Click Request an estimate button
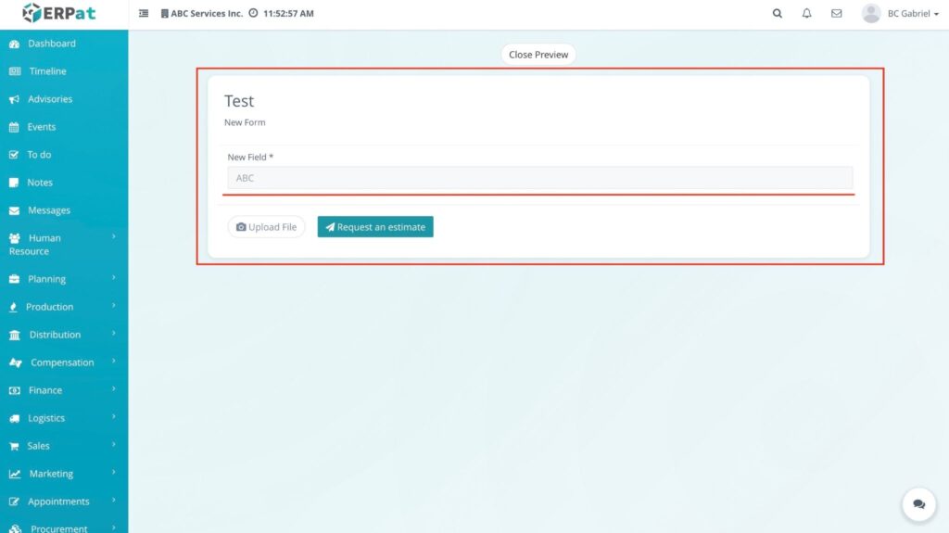This screenshot has width=949, height=533. (x=375, y=227)
